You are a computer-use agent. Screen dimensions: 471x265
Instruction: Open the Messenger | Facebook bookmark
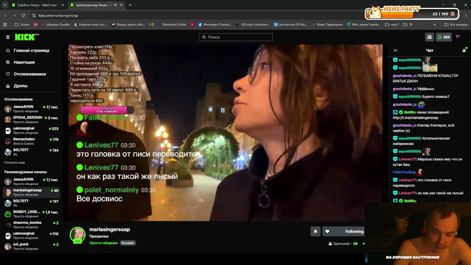click(x=215, y=25)
